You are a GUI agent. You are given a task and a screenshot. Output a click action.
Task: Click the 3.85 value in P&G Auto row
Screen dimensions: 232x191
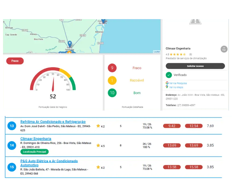[210, 167]
